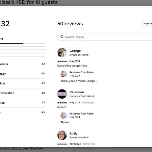This screenshot has width=152, height=152.
Task: Select the Communication 4.8 rating row
Action: [22, 93]
